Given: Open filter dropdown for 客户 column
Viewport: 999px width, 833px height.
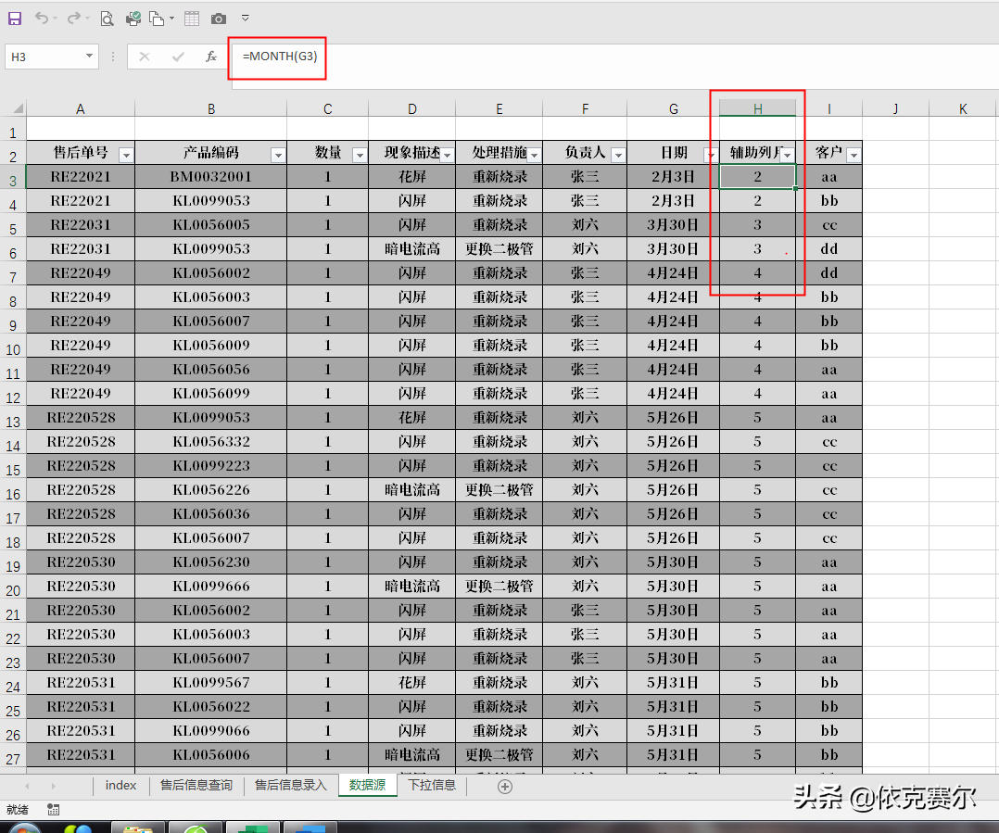Looking at the screenshot, I should (x=854, y=155).
